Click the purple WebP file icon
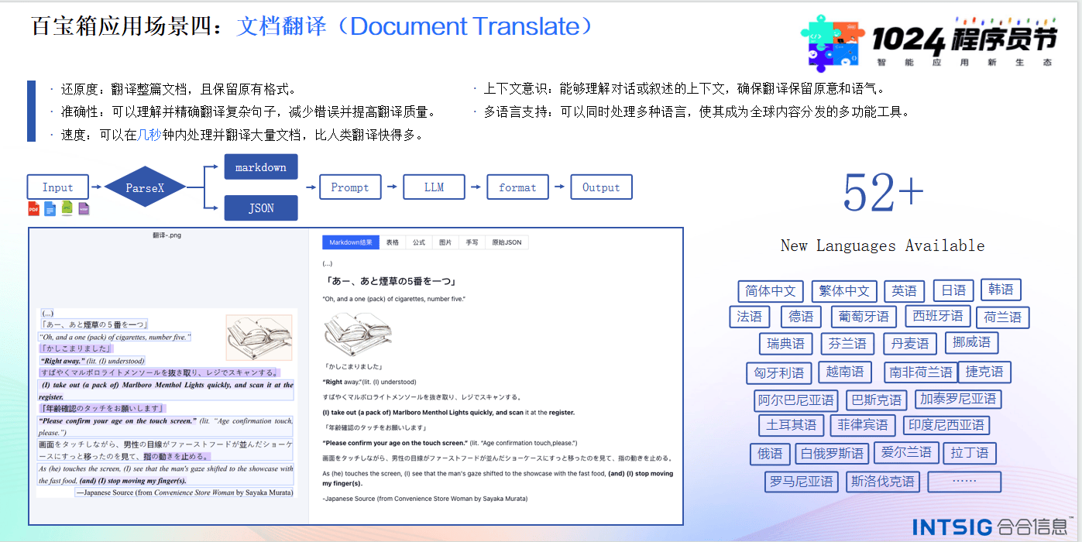Viewport: 1082px width, 542px height. tap(84, 208)
